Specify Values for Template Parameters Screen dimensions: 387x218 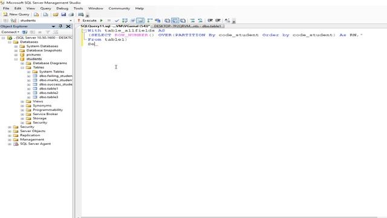(227, 21)
